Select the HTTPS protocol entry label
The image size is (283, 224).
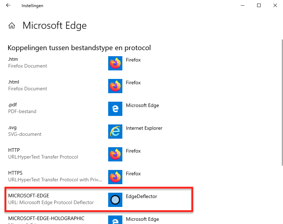coord(15,173)
